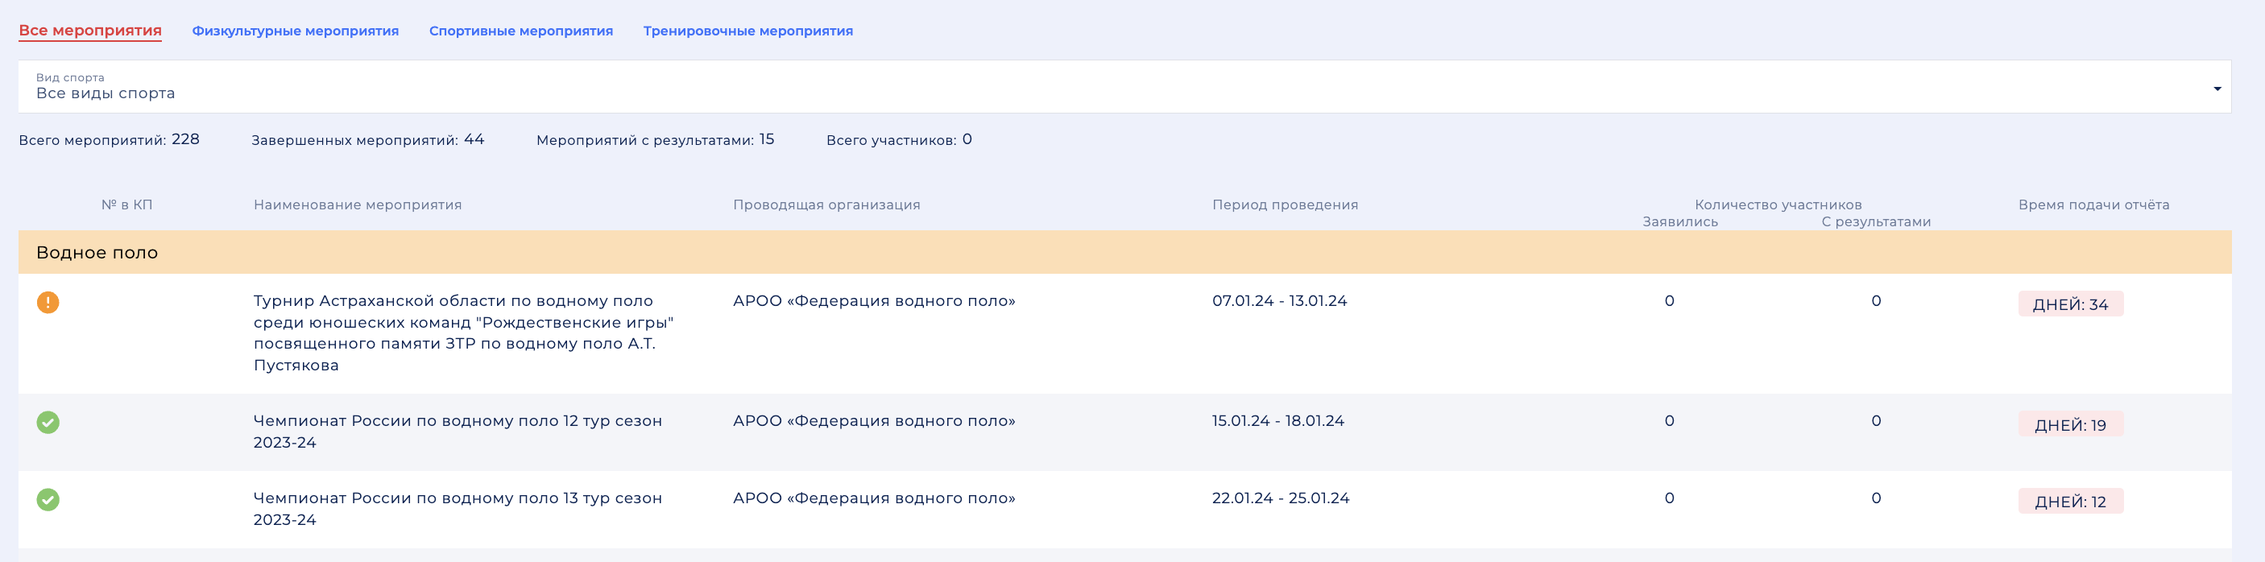Click the ДНЕЙ: 12 badge
2265x562 pixels.
click(2070, 502)
